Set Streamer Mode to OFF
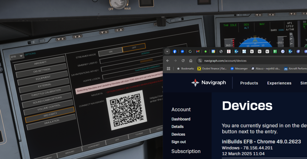The width and height of the screenshot is (307, 159). (134, 48)
